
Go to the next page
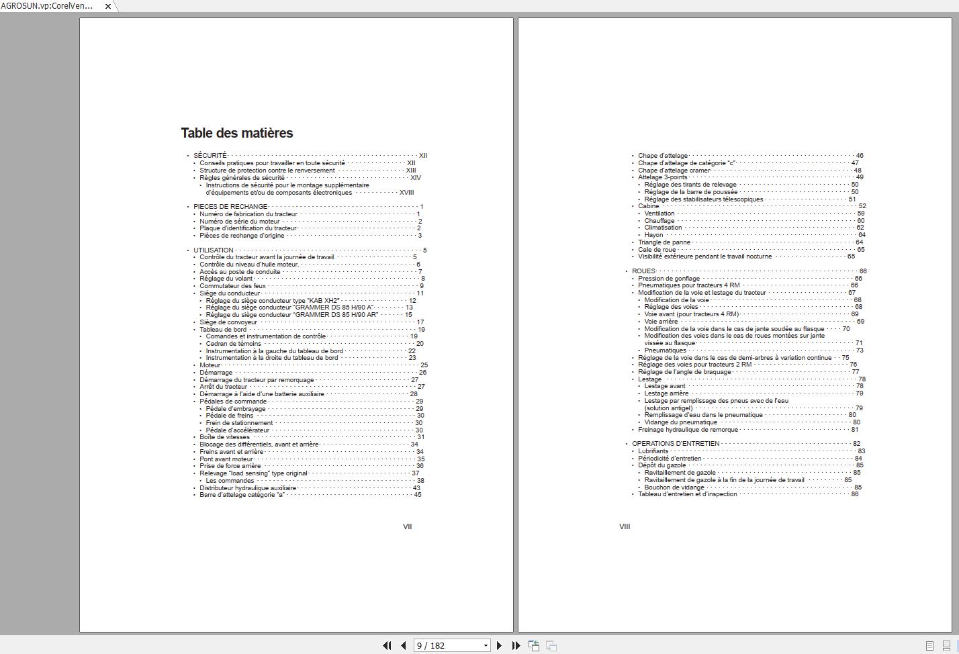point(499,645)
